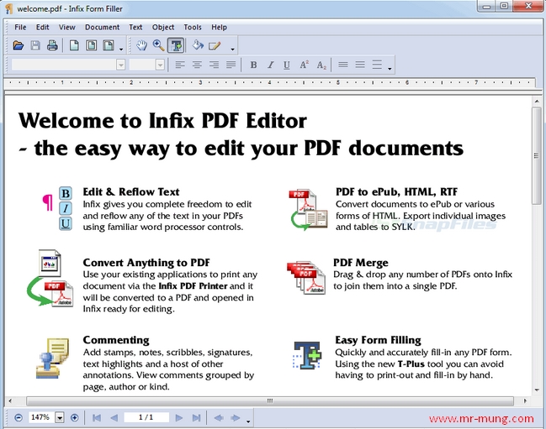Screen dimensions: 546x429
Task: Toggle Underline formatting
Action: tap(287, 65)
